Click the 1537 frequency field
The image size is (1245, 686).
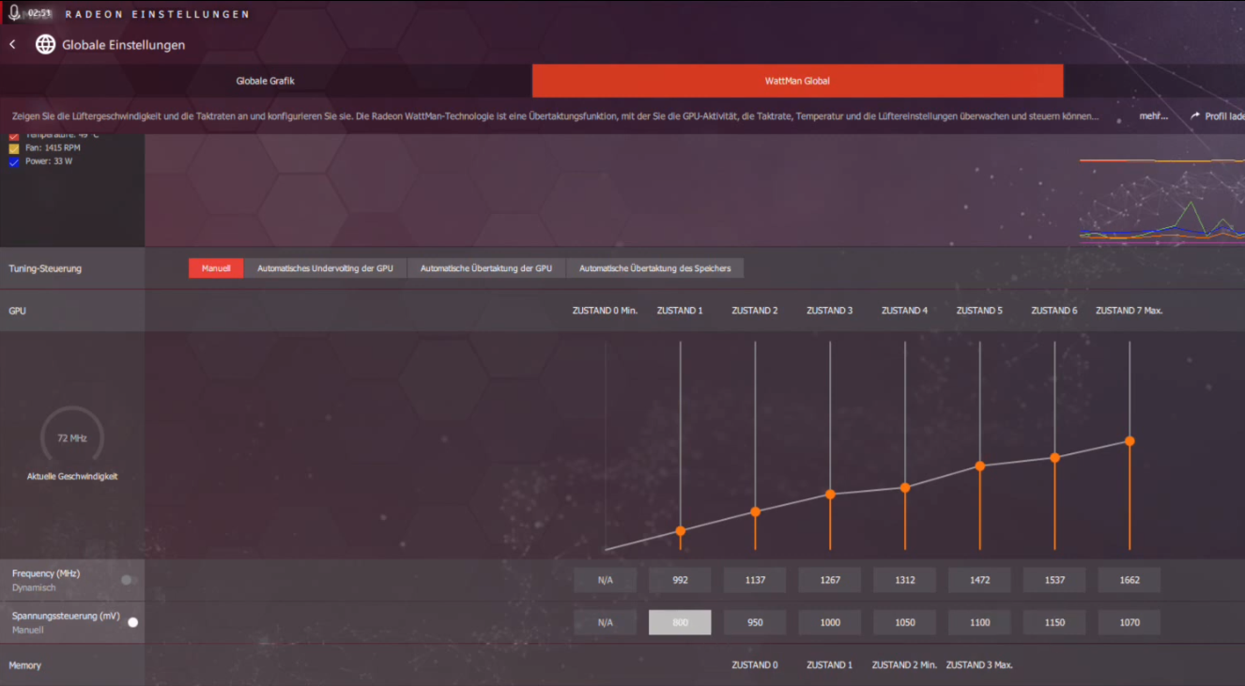(x=1054, y=580)
